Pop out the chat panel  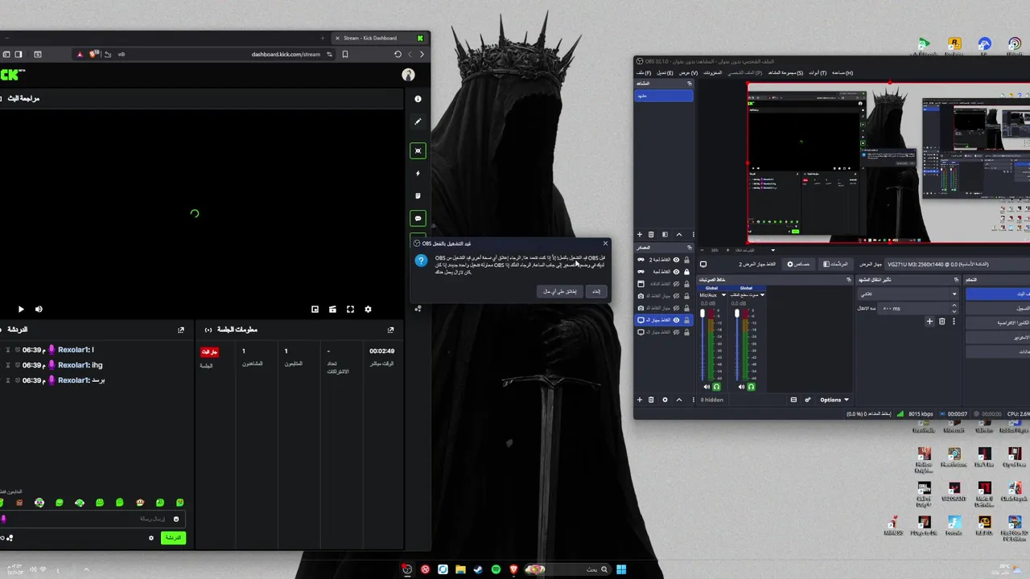pos(181,330)
